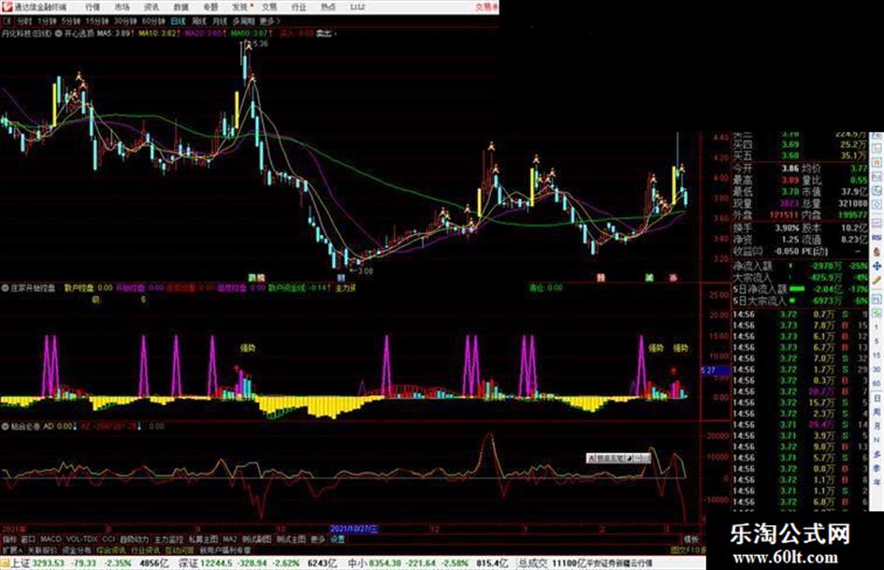Switch to 60分钟 chart period
This screenshot has width=884, height=570.
(x=153, y=21)
